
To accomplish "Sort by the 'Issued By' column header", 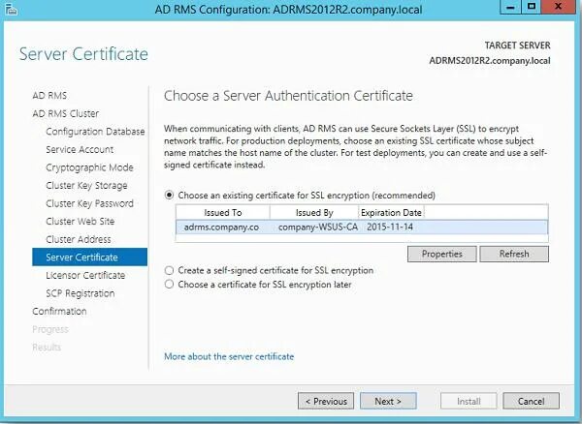I will tap(314, 213).
